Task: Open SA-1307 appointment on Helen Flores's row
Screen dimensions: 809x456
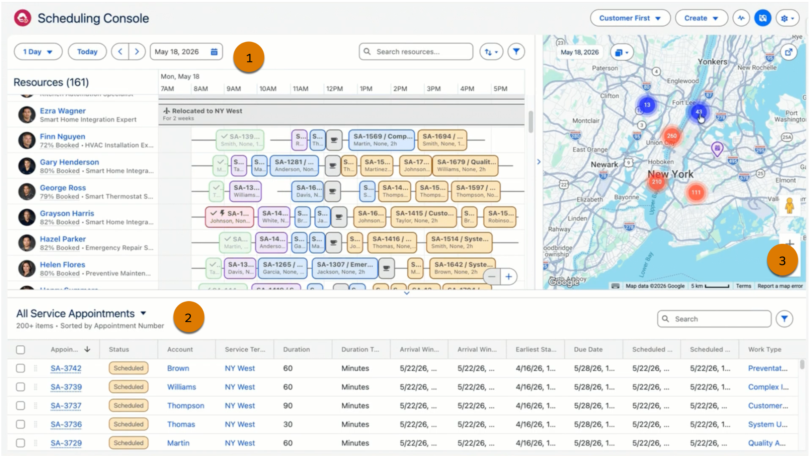Action: (344, 268)
